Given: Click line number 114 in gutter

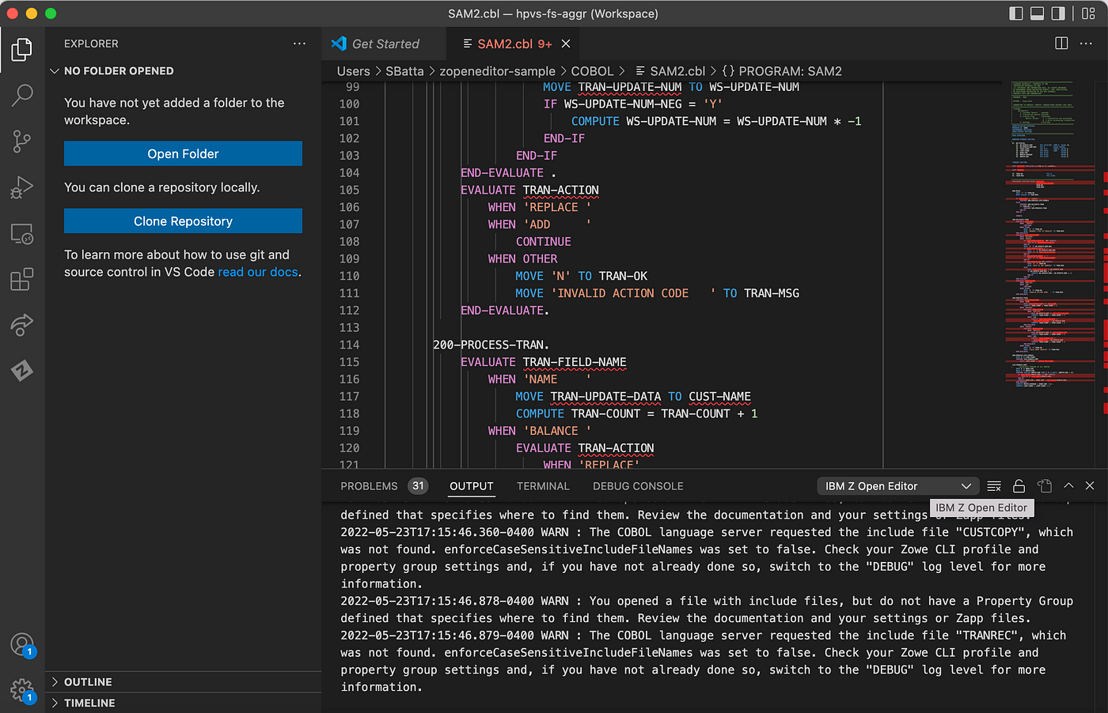Looking at the screenshot, I should pos(349,345).
